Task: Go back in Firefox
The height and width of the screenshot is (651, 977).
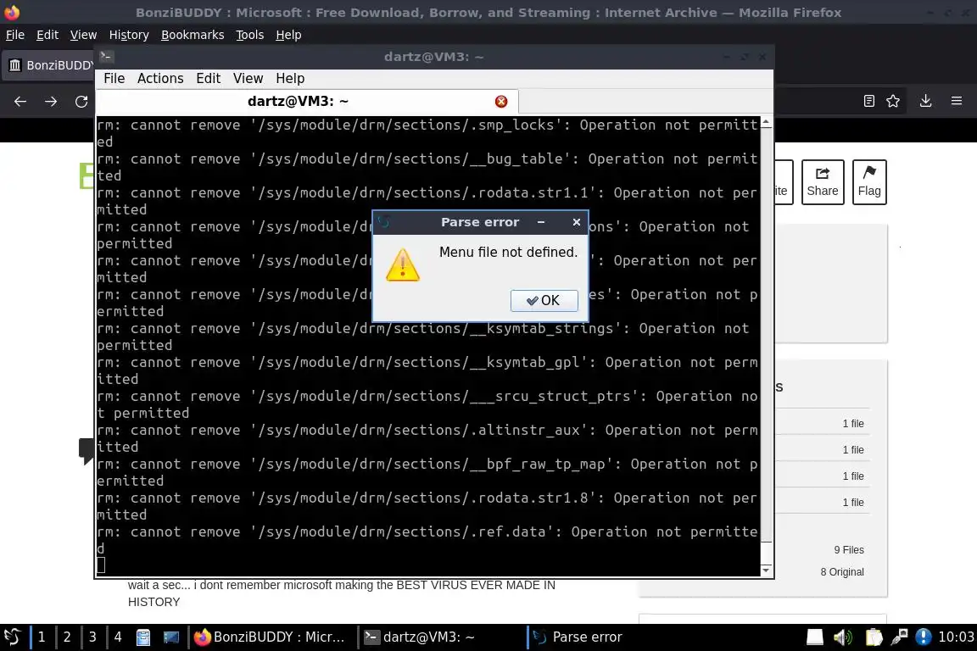Action: coord(20,102)
